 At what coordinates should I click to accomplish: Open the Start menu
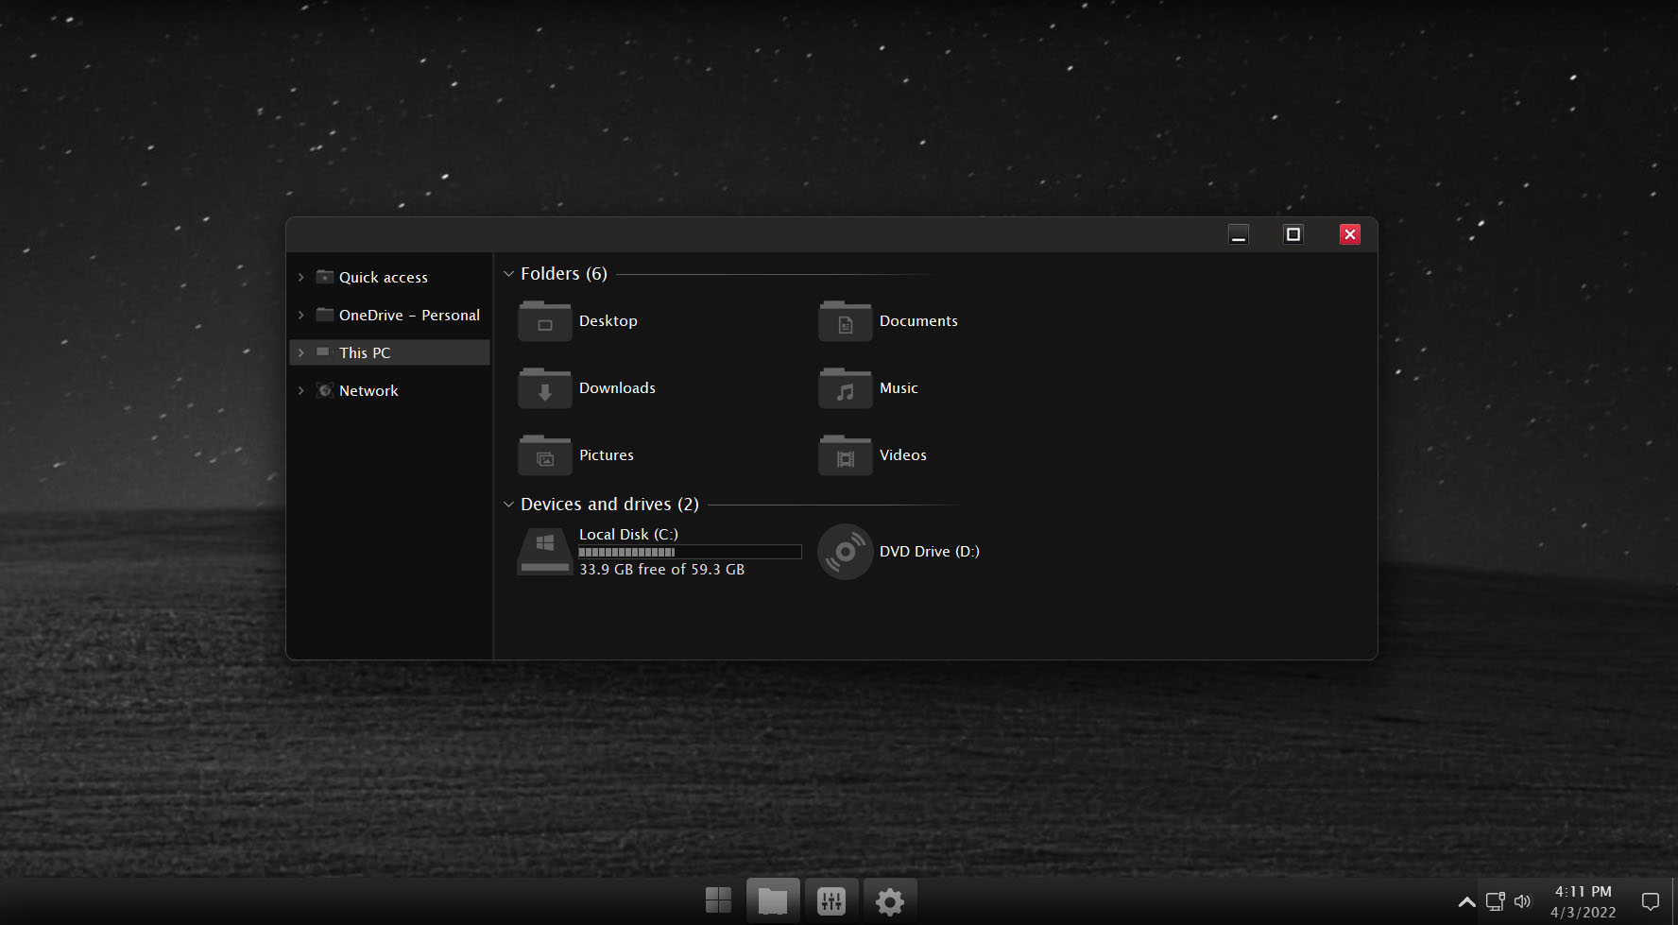tap(718, 900)
